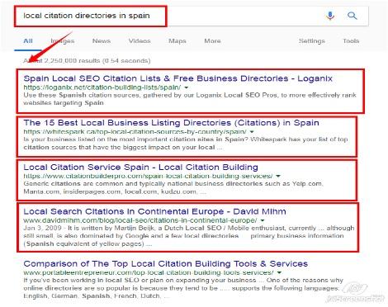Open the News tab
Screen dimensions: 388x307
(x=102, y=41)
